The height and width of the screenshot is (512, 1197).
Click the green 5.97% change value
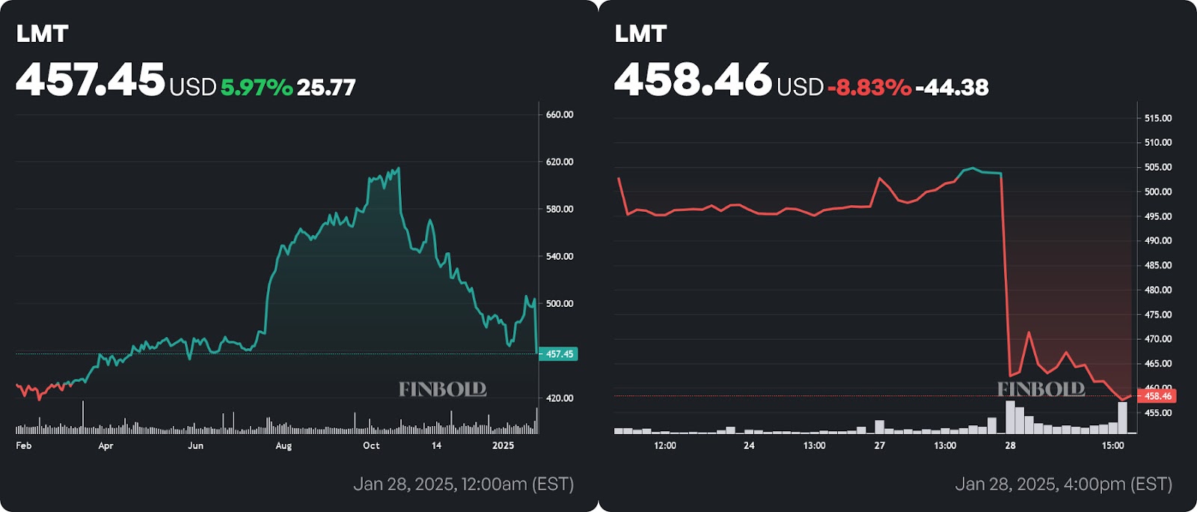[x=257, y=88]
